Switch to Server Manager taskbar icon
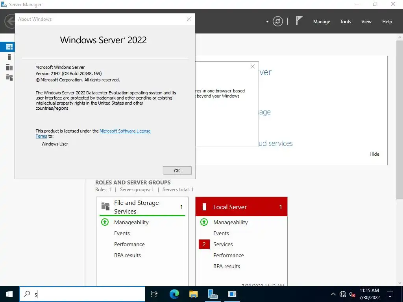403x302 pixels. (213, 294)
